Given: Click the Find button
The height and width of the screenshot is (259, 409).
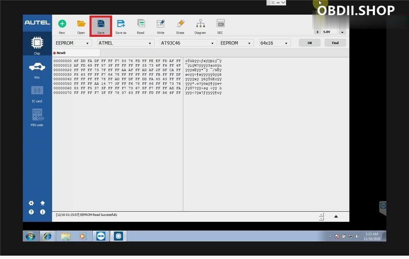Looking at the screenshot, I should [335, 43].
